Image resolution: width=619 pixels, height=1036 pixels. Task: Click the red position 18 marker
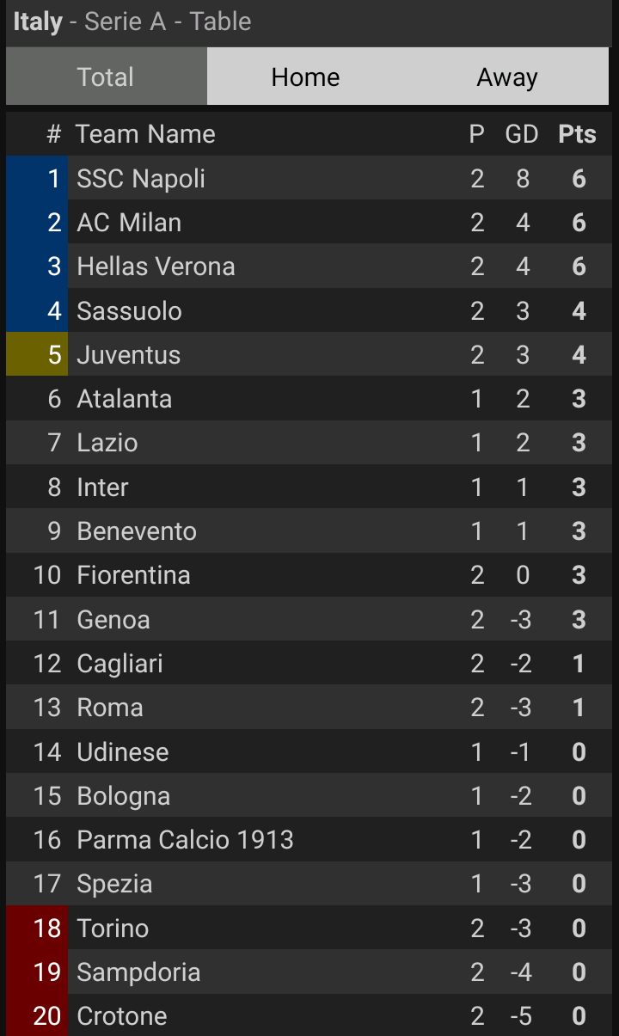[36, 929]
